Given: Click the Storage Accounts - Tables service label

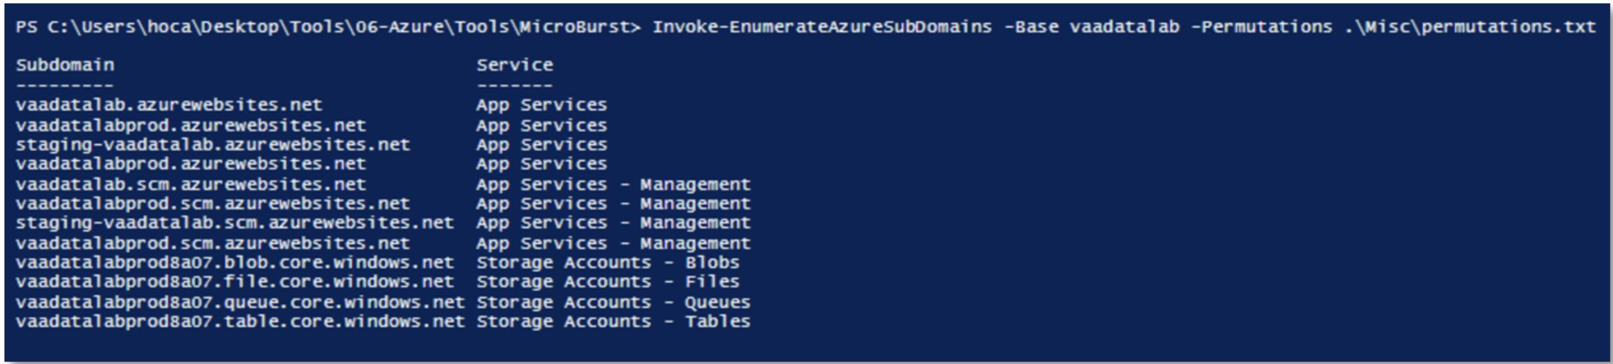Looking at the screenshot, I should 613,322.
